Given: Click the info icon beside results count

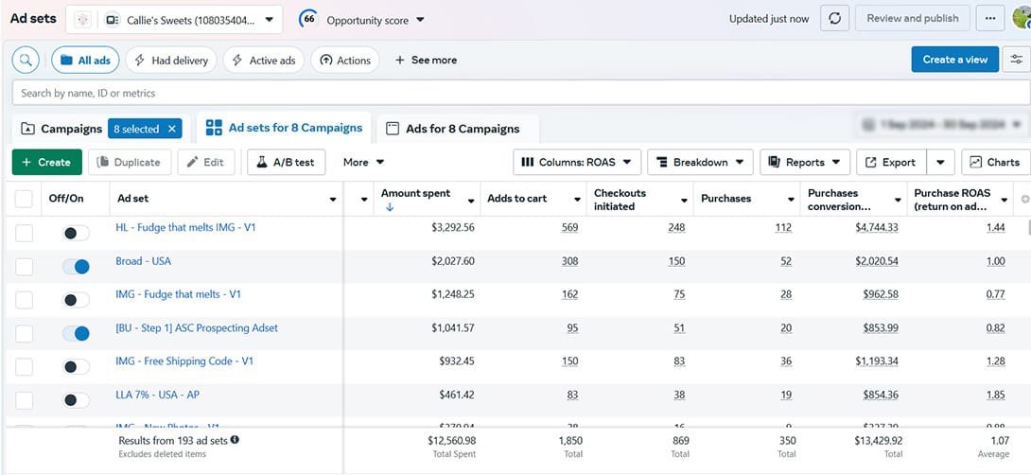Looking at the screenshot, I should (x=235, y=440).
